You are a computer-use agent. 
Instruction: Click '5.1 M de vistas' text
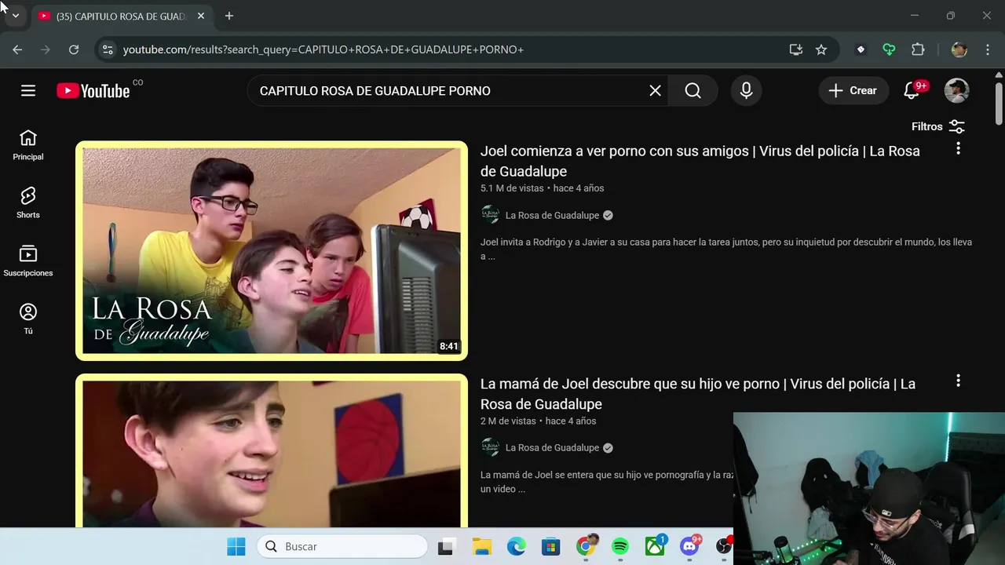point(512,188)
